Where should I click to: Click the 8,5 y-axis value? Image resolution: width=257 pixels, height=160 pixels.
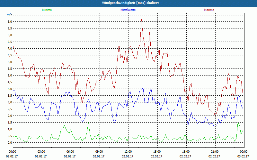[10, 28]
